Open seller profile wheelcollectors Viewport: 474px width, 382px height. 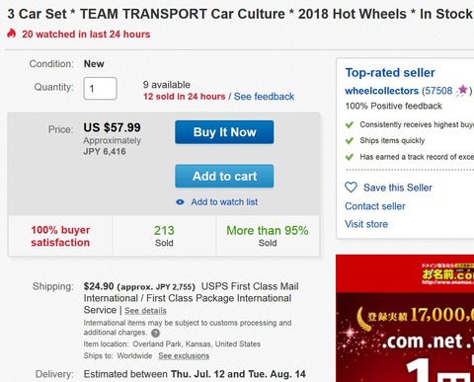(x=381, y=91)
